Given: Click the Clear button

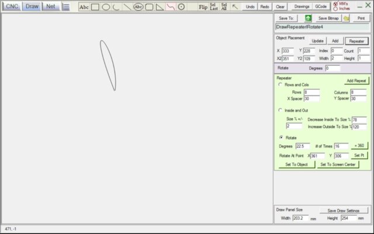Looking at the screenshot, I should pos(280,6).
